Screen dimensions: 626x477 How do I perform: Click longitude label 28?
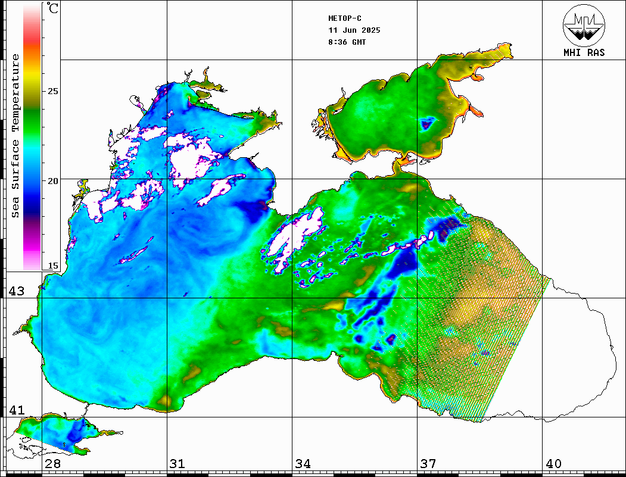pyautogui.click(x=52, y=464)
